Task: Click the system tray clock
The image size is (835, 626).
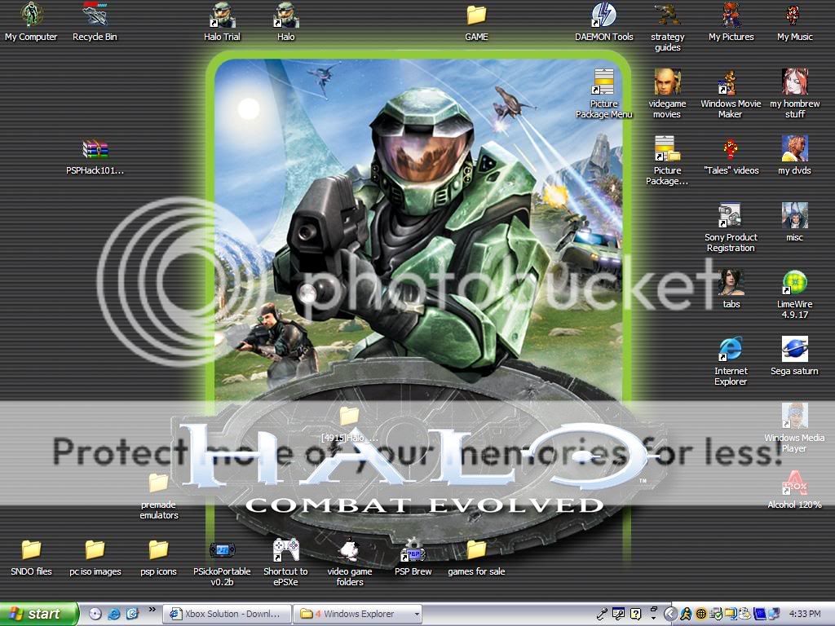Action: point(806,614)
